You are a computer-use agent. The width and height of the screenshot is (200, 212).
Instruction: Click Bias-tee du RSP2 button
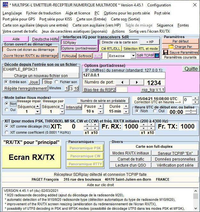[x=100, y=90]
